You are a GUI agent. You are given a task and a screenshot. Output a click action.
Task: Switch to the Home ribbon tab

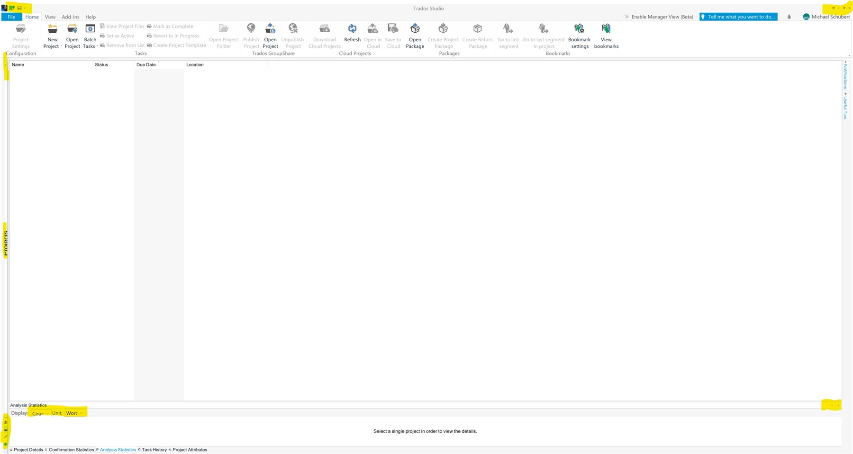pyautogui.click(x=32, y=17)
